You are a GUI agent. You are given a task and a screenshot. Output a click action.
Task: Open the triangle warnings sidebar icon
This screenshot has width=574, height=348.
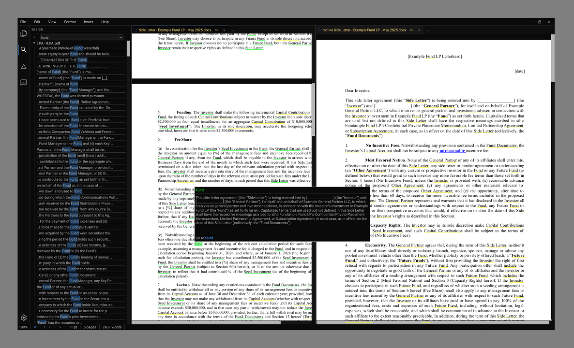click(23, 66)
